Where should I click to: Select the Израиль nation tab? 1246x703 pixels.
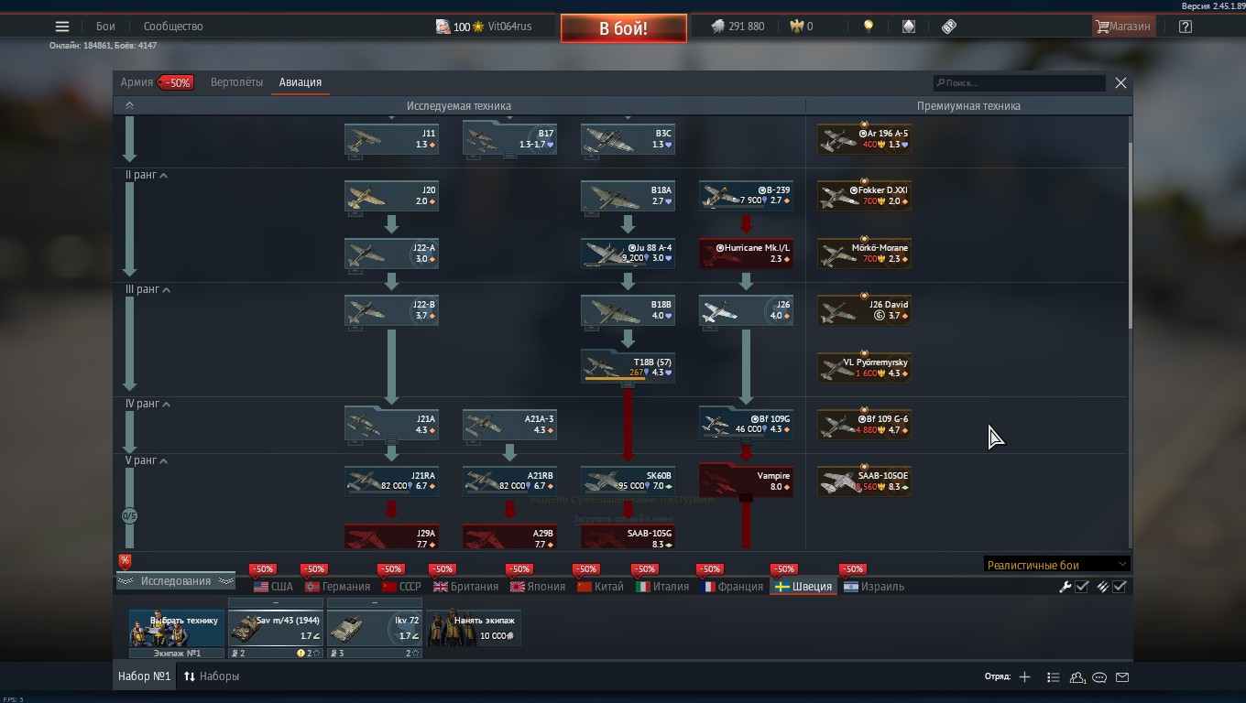pyautogui.click(x=874, y=587)
